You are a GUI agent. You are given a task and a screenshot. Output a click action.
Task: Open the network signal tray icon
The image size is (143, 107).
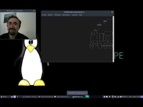pos(118,97)
